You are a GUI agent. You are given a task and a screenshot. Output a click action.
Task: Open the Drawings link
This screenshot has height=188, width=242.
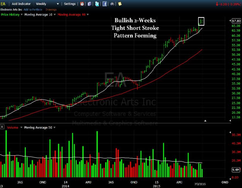(51, 10)
